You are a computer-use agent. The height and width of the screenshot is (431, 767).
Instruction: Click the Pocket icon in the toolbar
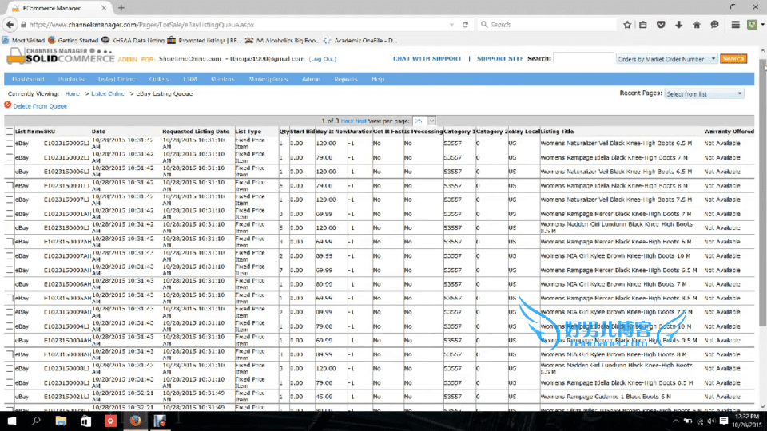(x=661, y=25)
